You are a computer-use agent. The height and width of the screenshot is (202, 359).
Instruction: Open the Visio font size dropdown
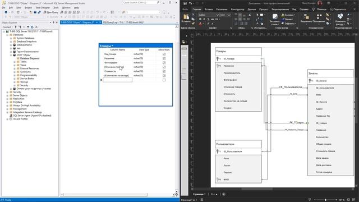coord(229,15)
